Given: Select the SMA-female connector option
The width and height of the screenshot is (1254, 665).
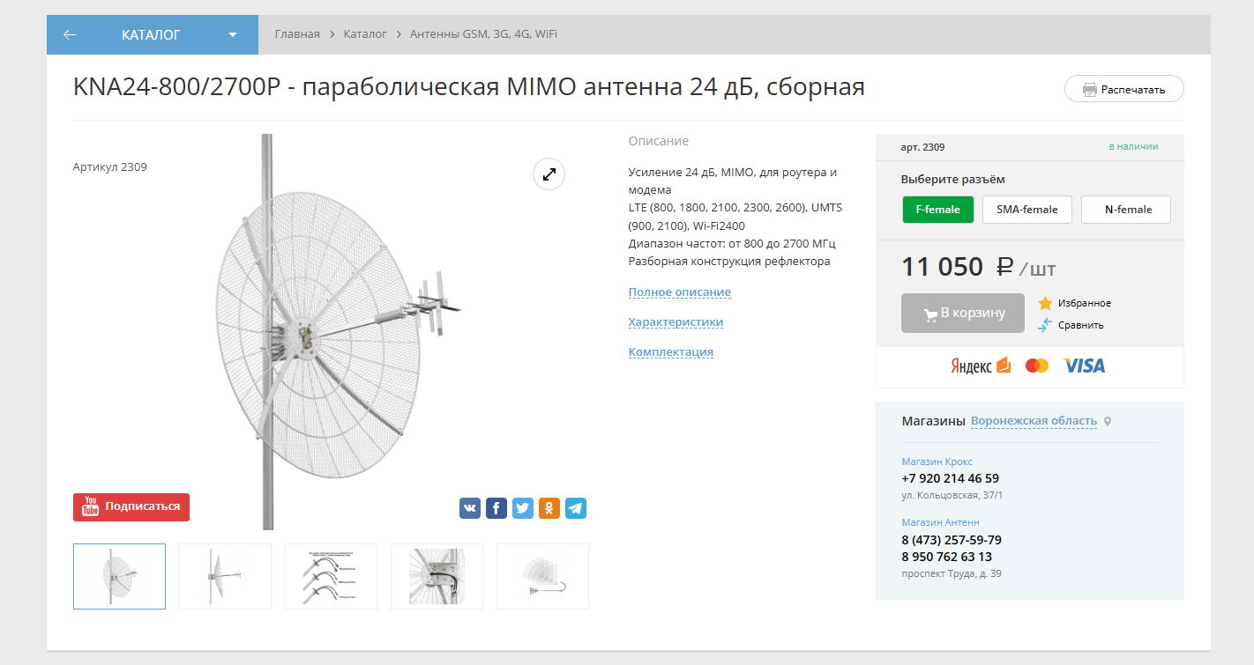Looking at the screenshot, I should [1026, 210].
